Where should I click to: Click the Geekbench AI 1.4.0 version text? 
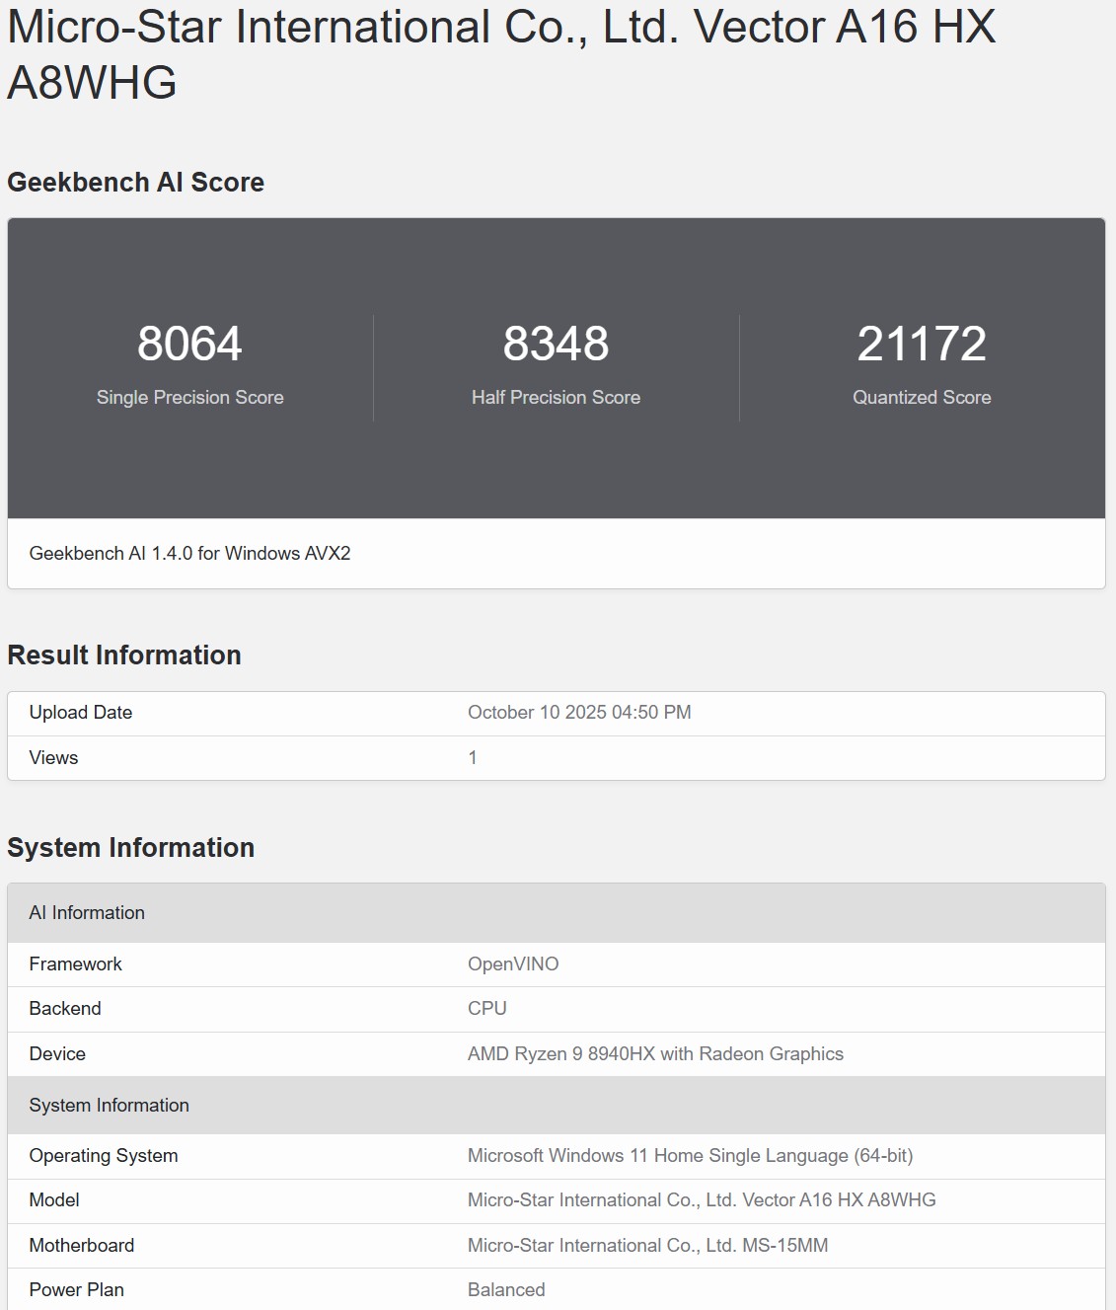189,554
